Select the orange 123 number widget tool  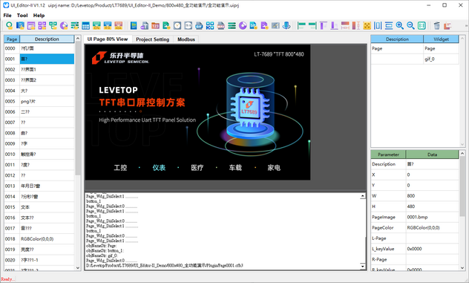(155, 26)
